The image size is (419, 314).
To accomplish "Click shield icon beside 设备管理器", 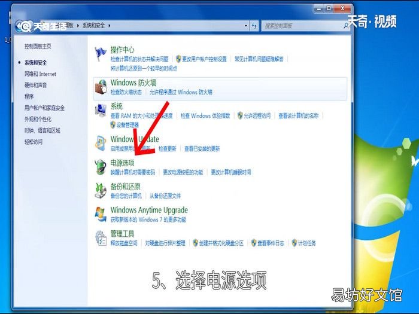I will tap(113, 124).
